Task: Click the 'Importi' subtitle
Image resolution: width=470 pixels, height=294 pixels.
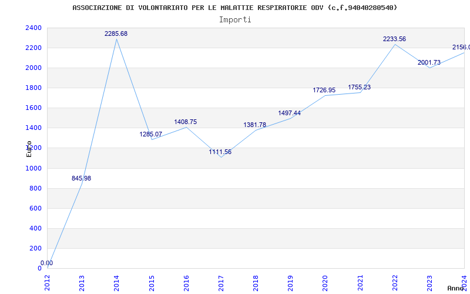Action: tap(234, 20)
